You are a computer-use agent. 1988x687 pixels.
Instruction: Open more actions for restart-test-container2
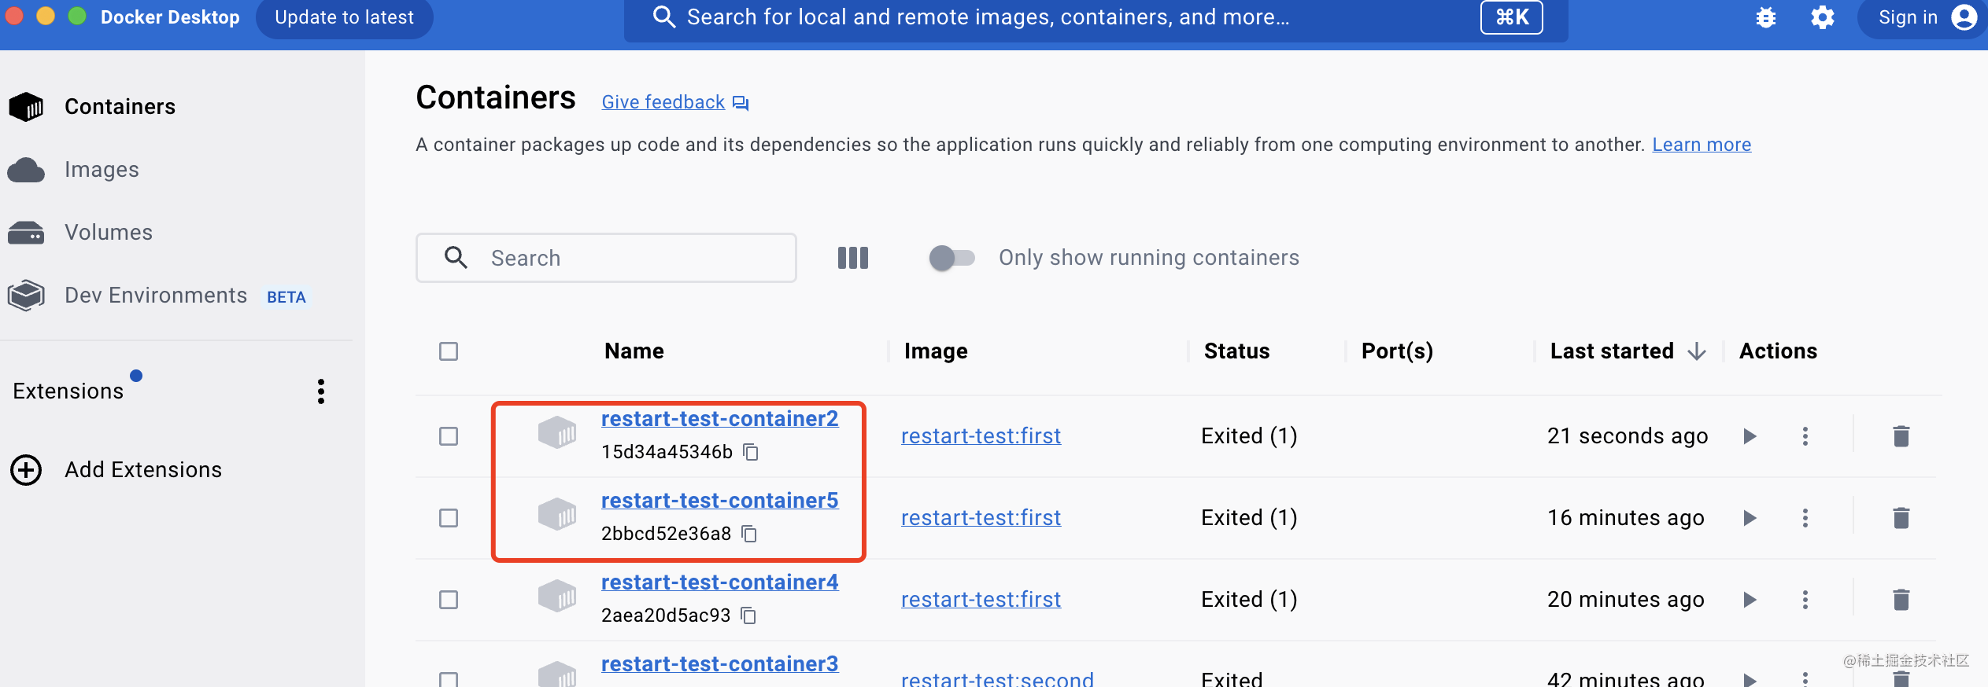pyautogui.click(x=1805, y=436)
